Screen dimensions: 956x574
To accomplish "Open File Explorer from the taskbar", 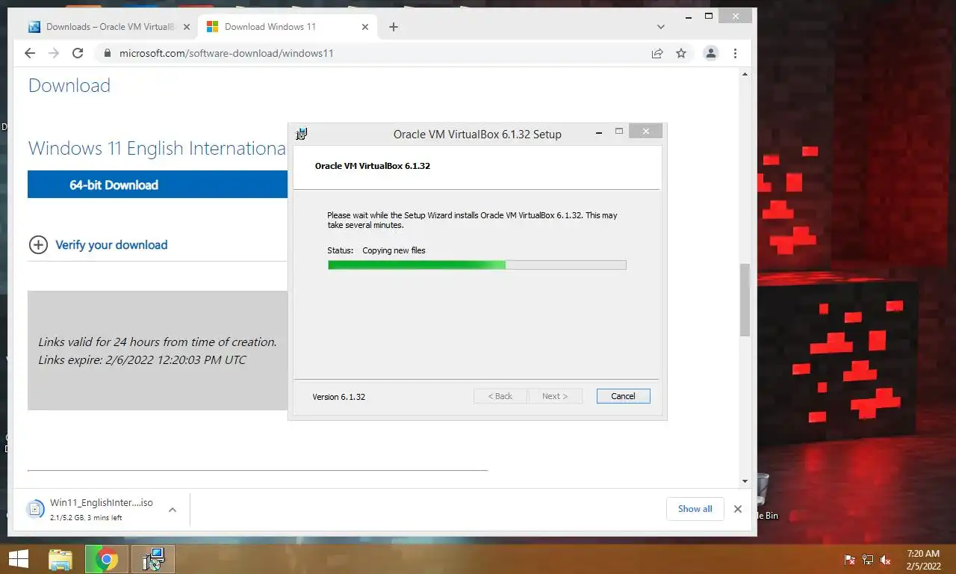I will tap(60, 559).
